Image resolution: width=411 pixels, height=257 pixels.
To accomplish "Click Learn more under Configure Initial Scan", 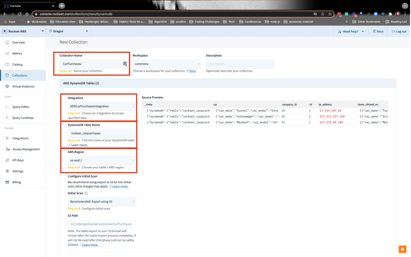I will 120,186.
